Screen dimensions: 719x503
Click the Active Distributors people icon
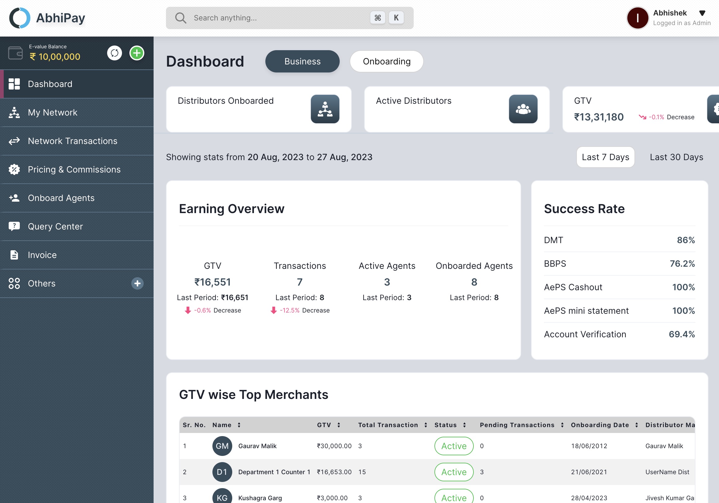523,109
